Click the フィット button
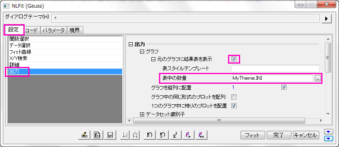The image size is (339, 147). coord(253,135)
